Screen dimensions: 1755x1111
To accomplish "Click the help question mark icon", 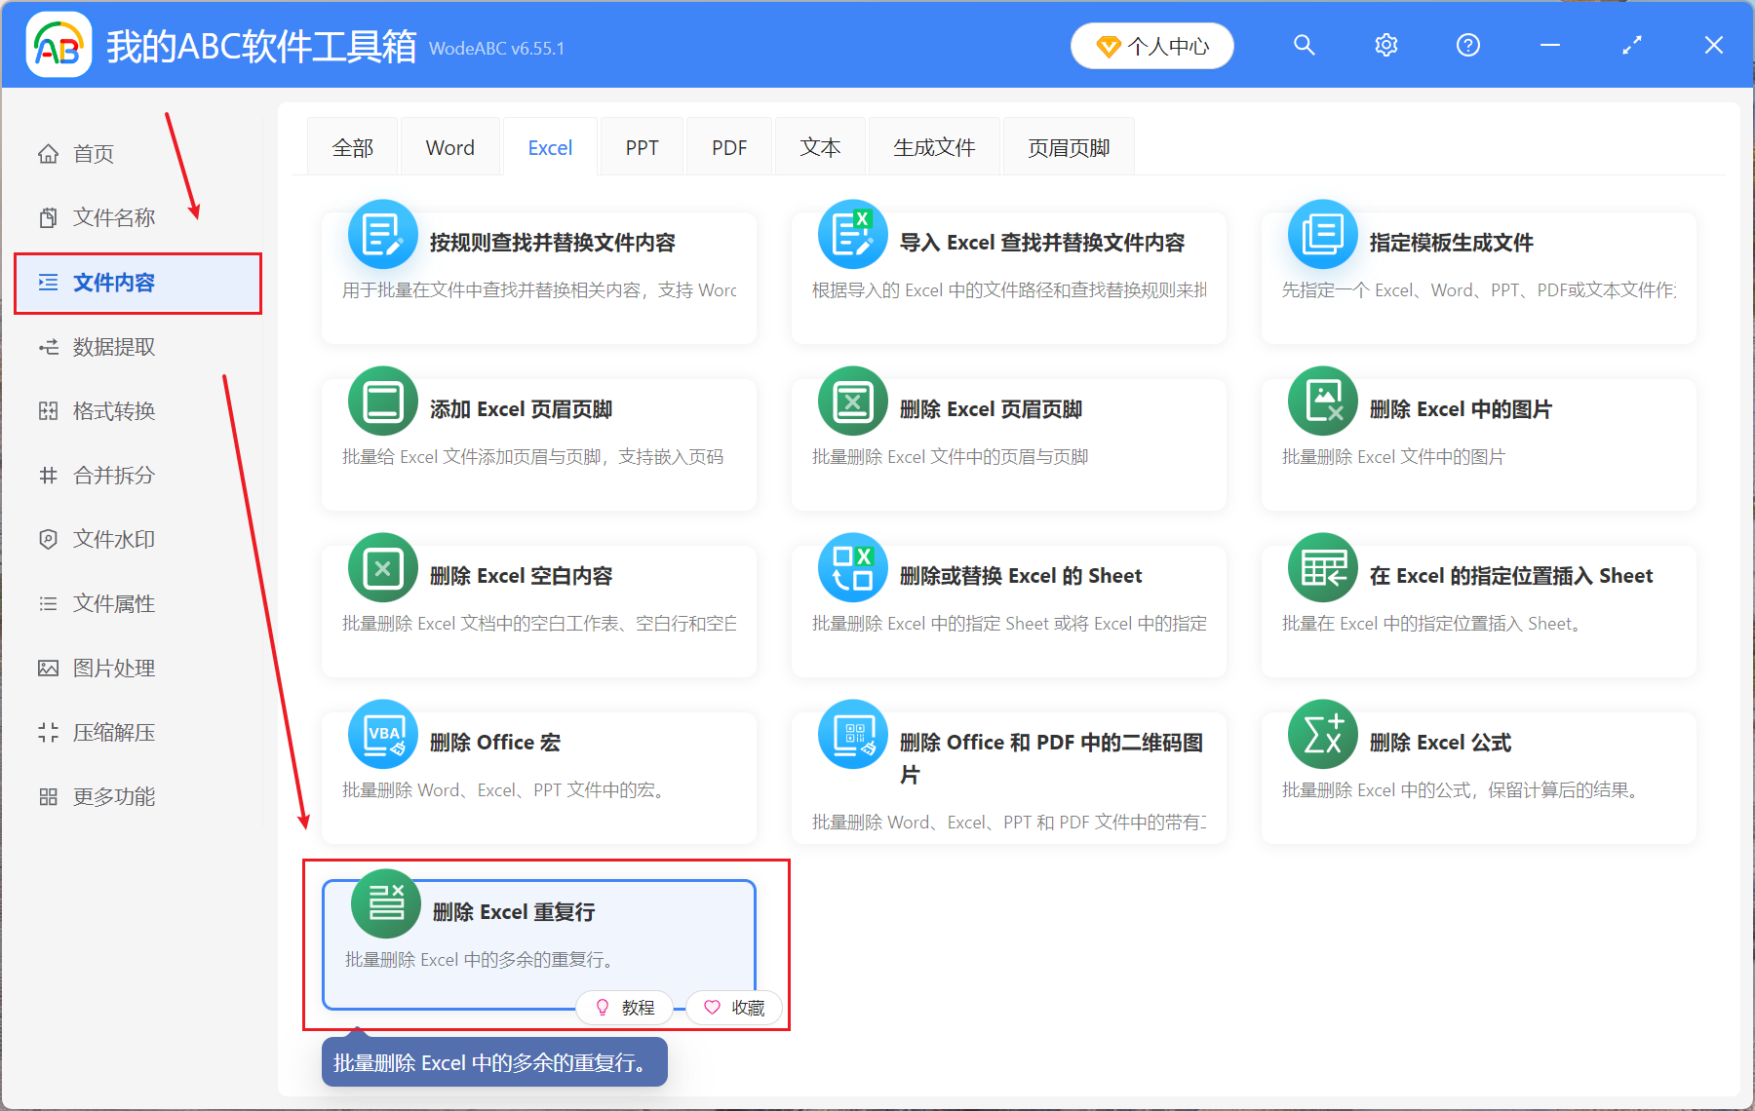I will pos(1467,45).
